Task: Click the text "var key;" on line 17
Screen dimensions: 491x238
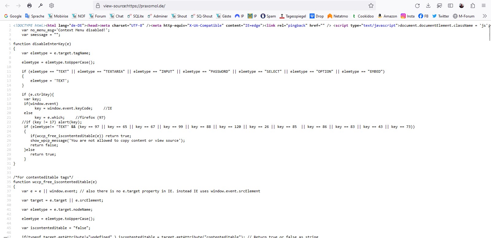Action: 33,99
